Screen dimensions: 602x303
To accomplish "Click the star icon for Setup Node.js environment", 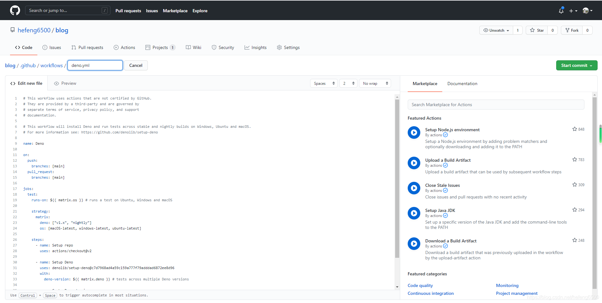I will click(x=575, y=129).
